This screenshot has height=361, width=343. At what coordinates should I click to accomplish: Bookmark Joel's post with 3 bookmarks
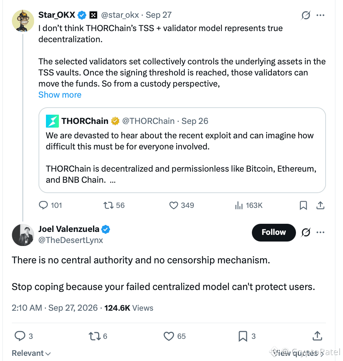(243, 336)
